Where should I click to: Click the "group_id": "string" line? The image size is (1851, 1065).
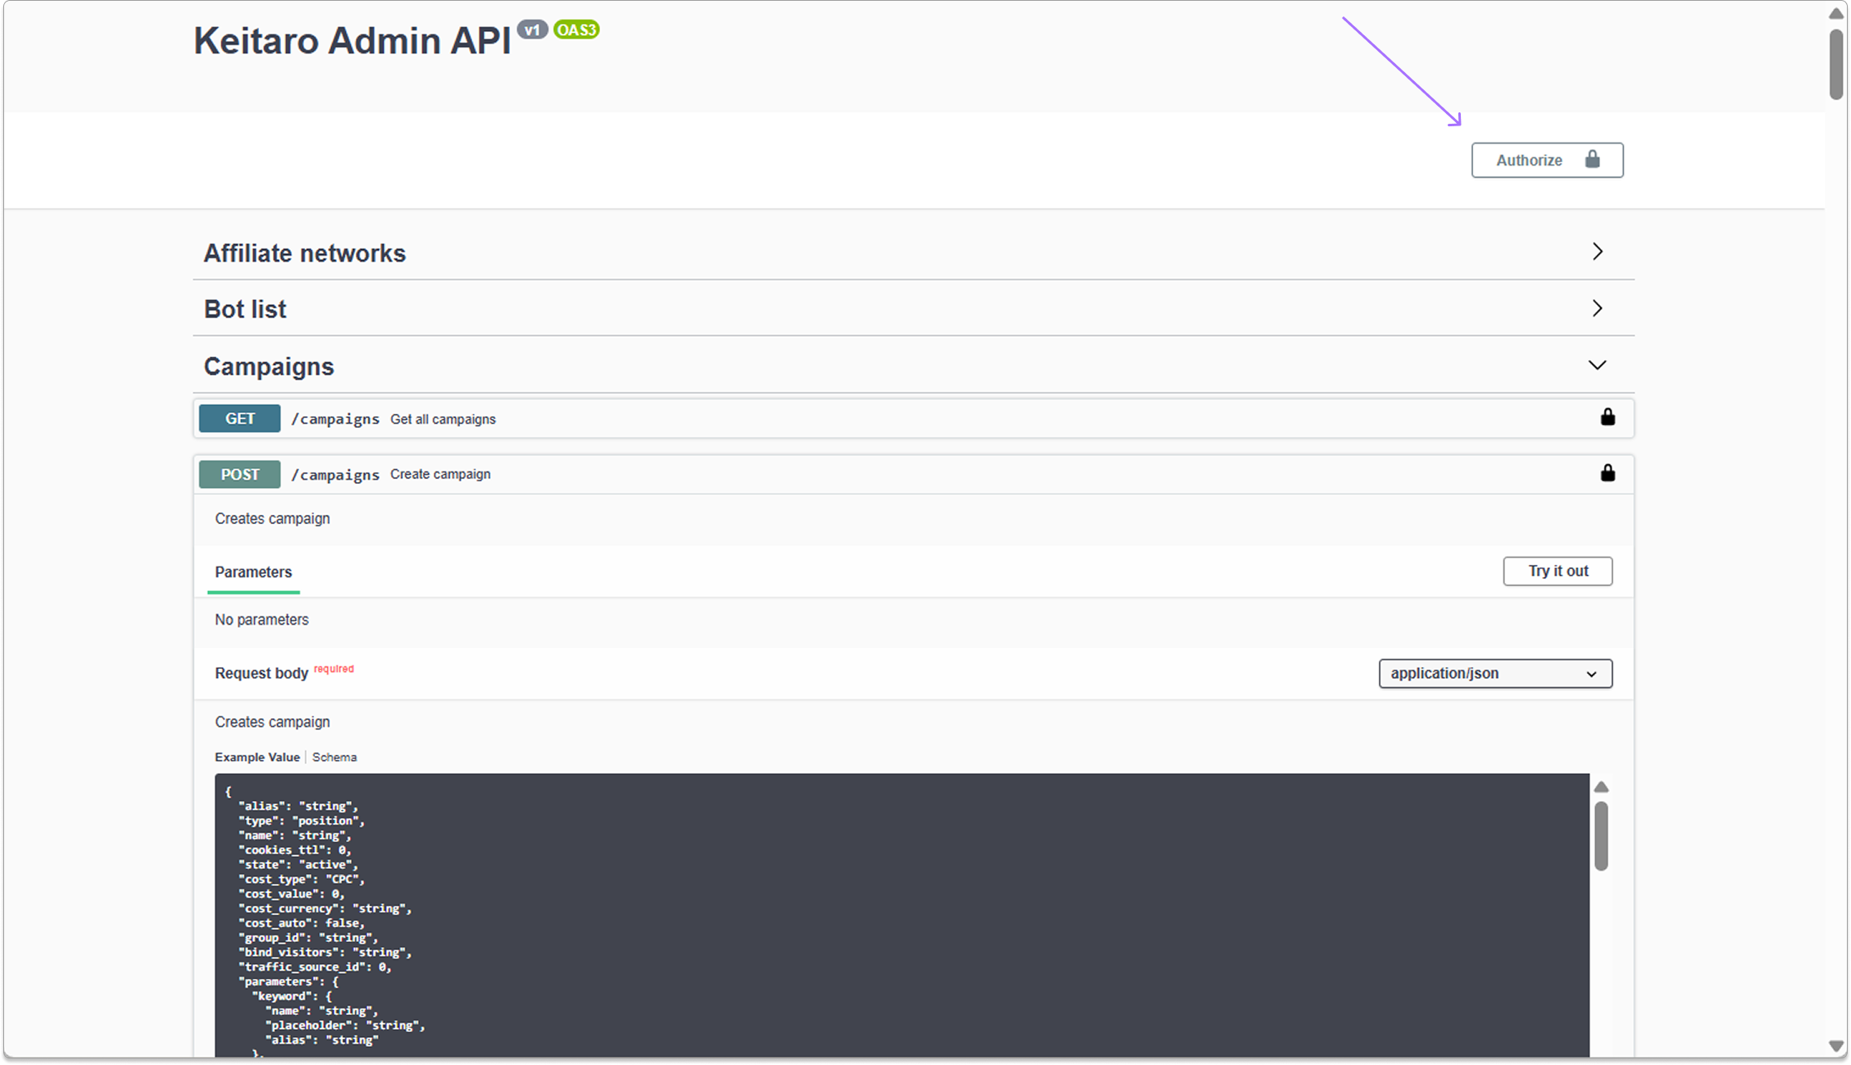(308, 938)
